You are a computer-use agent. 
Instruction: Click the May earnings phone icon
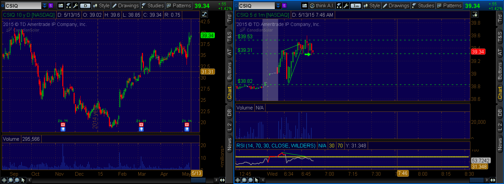pyautogui.click(x=187, y=124)
